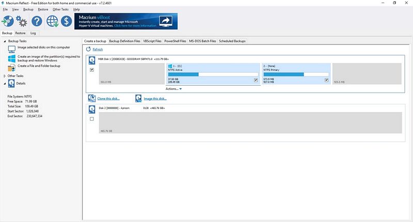Open the help question mark icon
Image resolution: width=413 pixels, height=222 pixels.
click(x=37, y=21)
